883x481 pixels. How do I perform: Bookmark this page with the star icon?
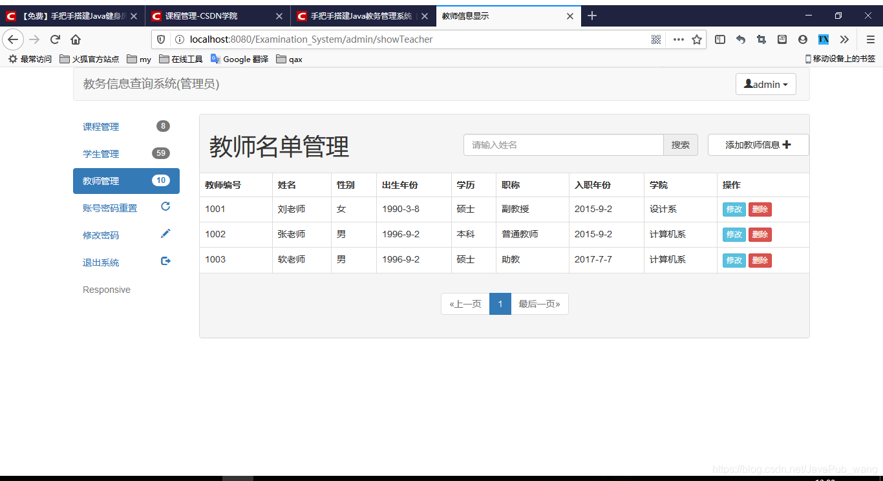[697, 39]
